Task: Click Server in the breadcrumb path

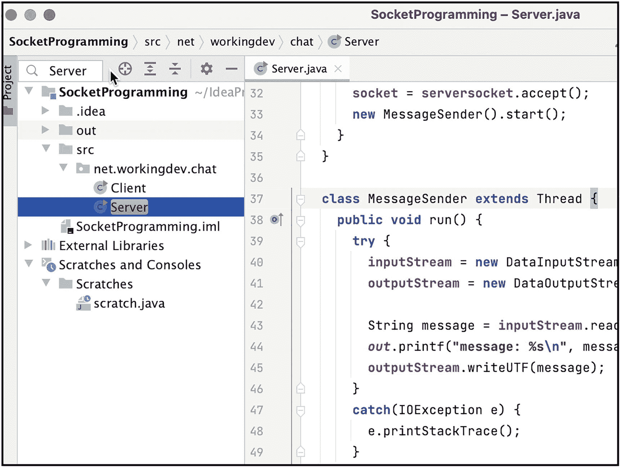Action: tap(361, 42)
